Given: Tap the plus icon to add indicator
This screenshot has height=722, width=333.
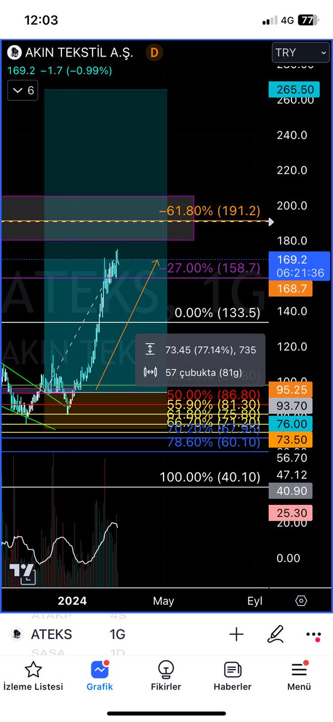Looking at the screenshot, I should [x=236, y=634].
